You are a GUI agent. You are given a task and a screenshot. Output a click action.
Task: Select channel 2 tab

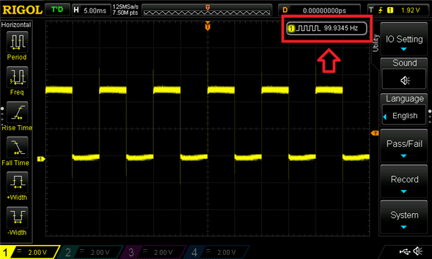(x=91, y=252)
